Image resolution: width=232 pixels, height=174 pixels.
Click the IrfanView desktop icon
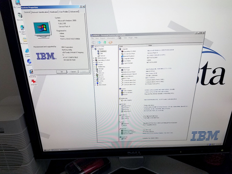click(x=33, y=81)
